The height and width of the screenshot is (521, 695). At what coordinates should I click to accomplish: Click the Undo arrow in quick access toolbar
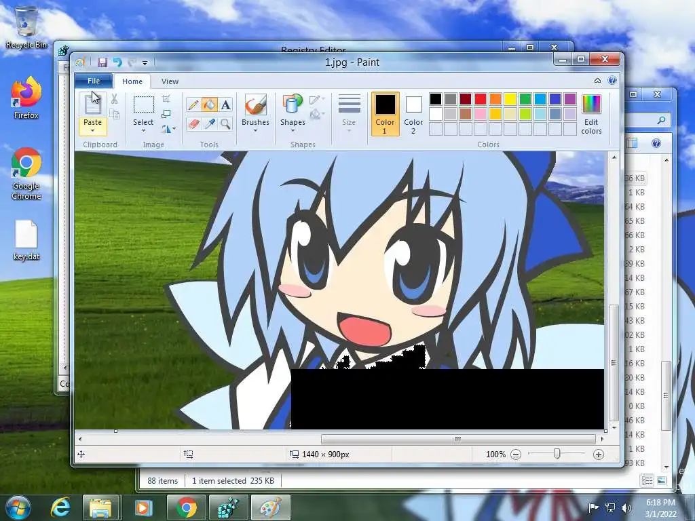coord(117,62)
